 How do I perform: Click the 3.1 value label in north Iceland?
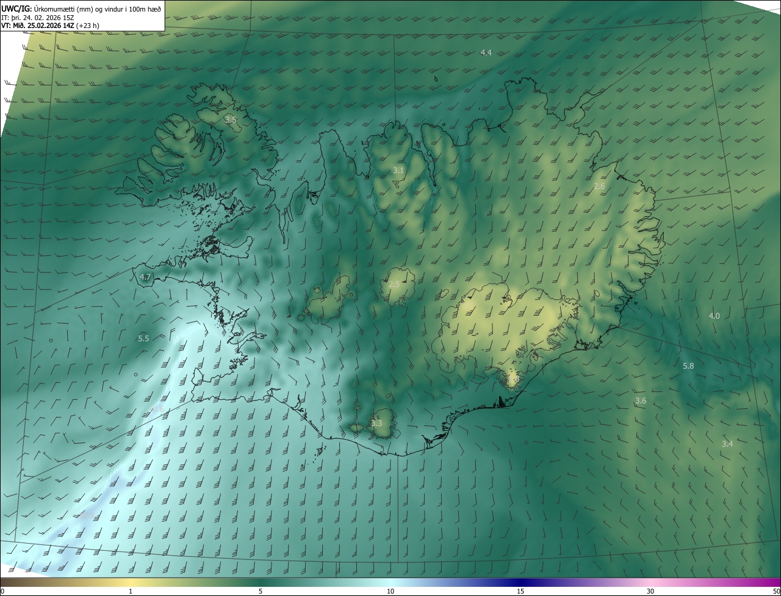(398, 170)
